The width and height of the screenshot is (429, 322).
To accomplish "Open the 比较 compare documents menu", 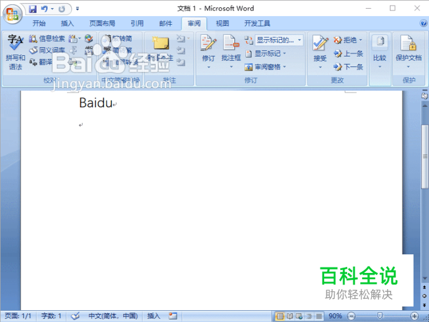I will pos(380,52).
